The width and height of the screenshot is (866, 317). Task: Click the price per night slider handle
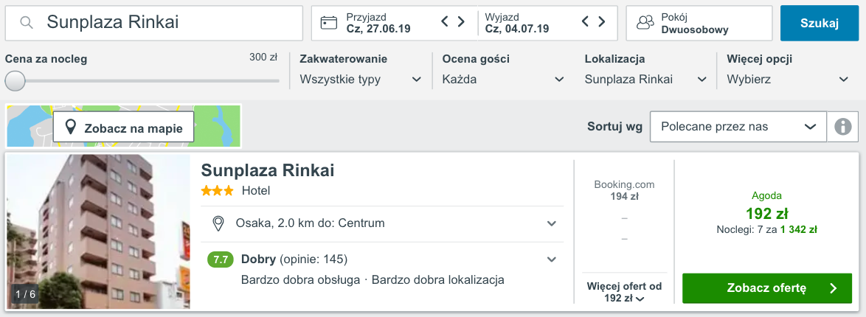(15, 80)
